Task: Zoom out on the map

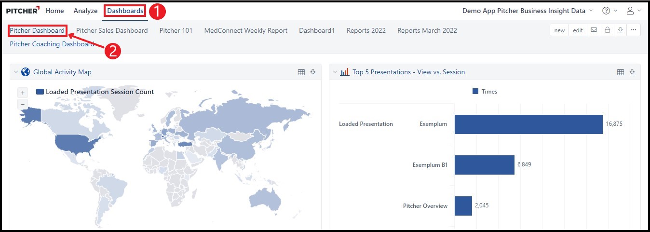Action: pos(23,104)
